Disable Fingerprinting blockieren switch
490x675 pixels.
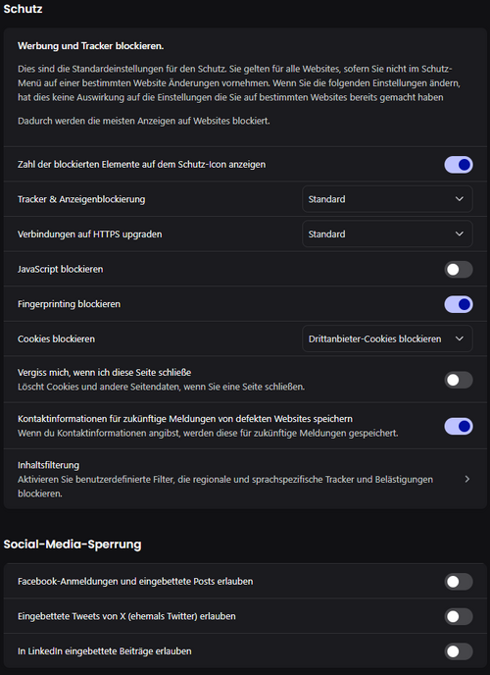[459, 304]
